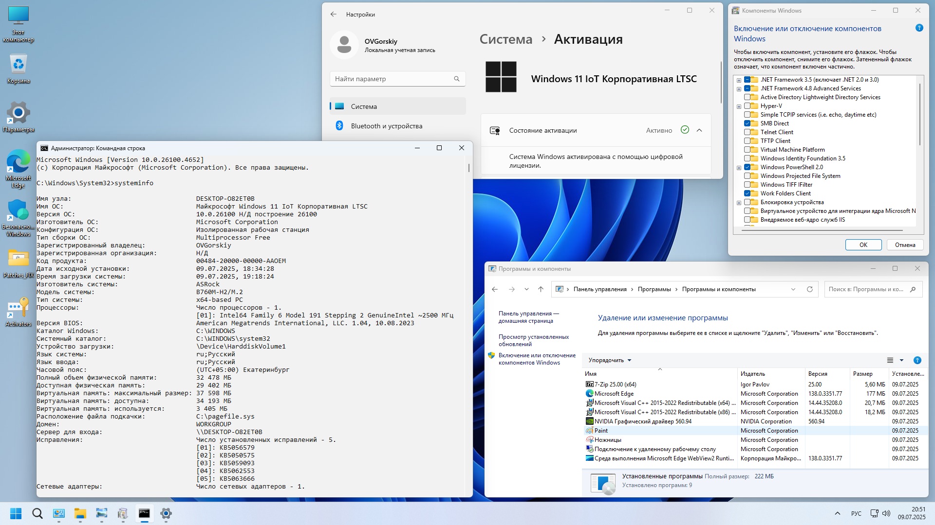
Task: Click OK in Компоненты Windows
Action: 863,245
